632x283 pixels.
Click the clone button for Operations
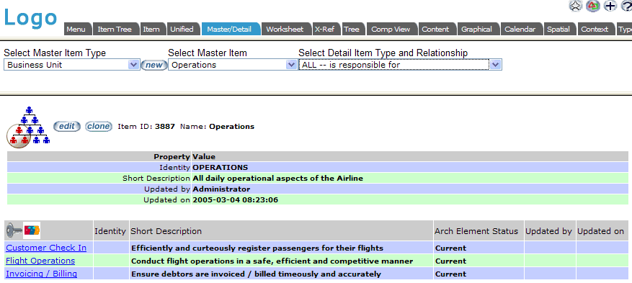pos(99,127)
